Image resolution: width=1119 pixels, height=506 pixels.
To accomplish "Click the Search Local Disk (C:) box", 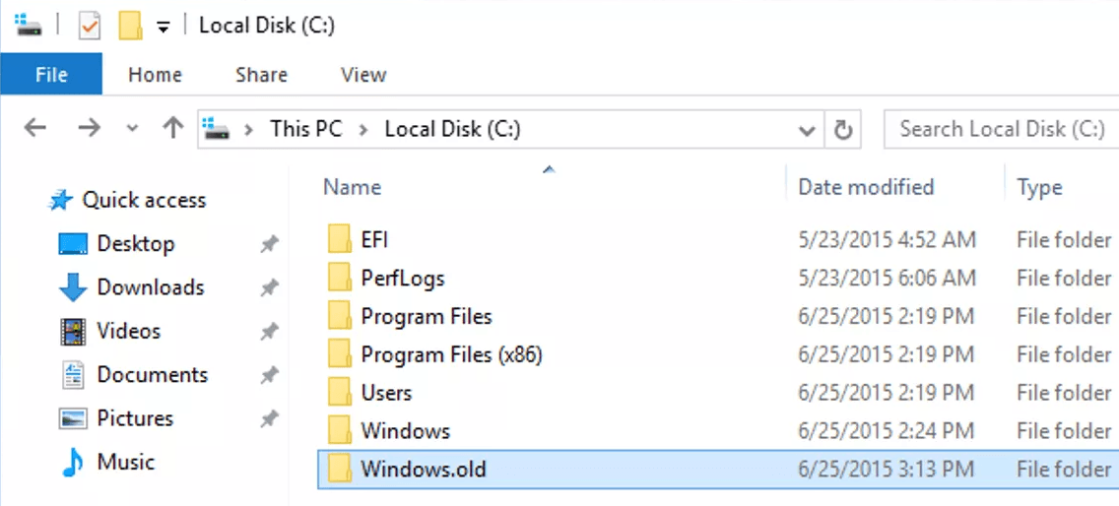I will 1001,129.
